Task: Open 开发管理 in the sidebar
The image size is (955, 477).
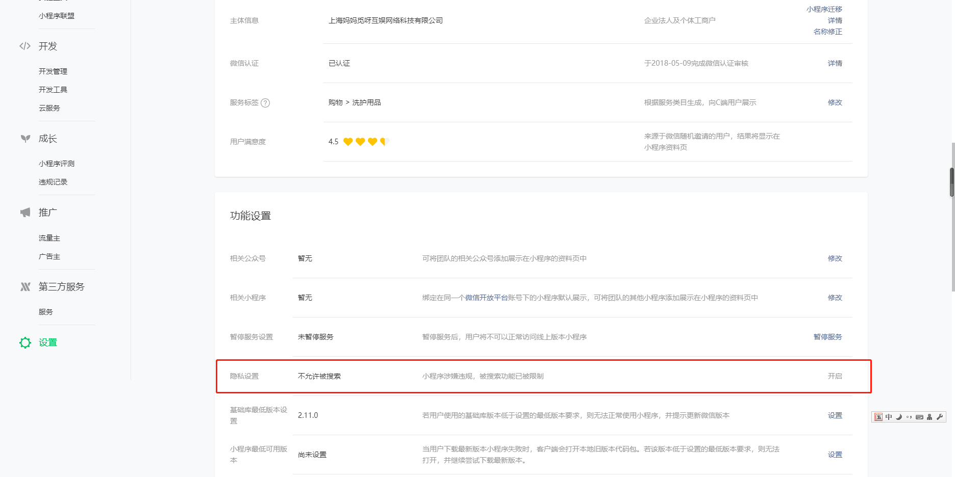Action: tap(53, 71)
